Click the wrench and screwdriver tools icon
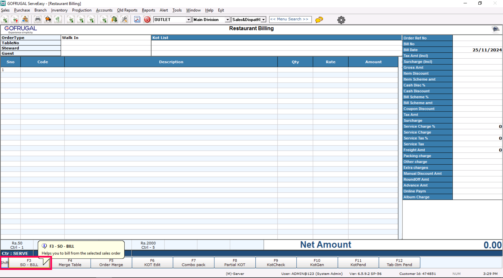The height and width of the screenshot is (278, 503). (x=124, y=19)
